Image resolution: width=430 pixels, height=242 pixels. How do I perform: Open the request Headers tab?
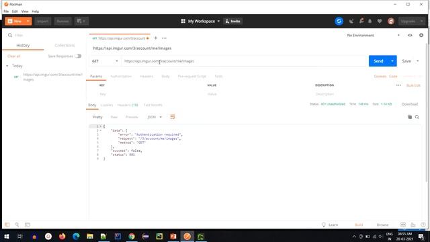coord(146,76)
